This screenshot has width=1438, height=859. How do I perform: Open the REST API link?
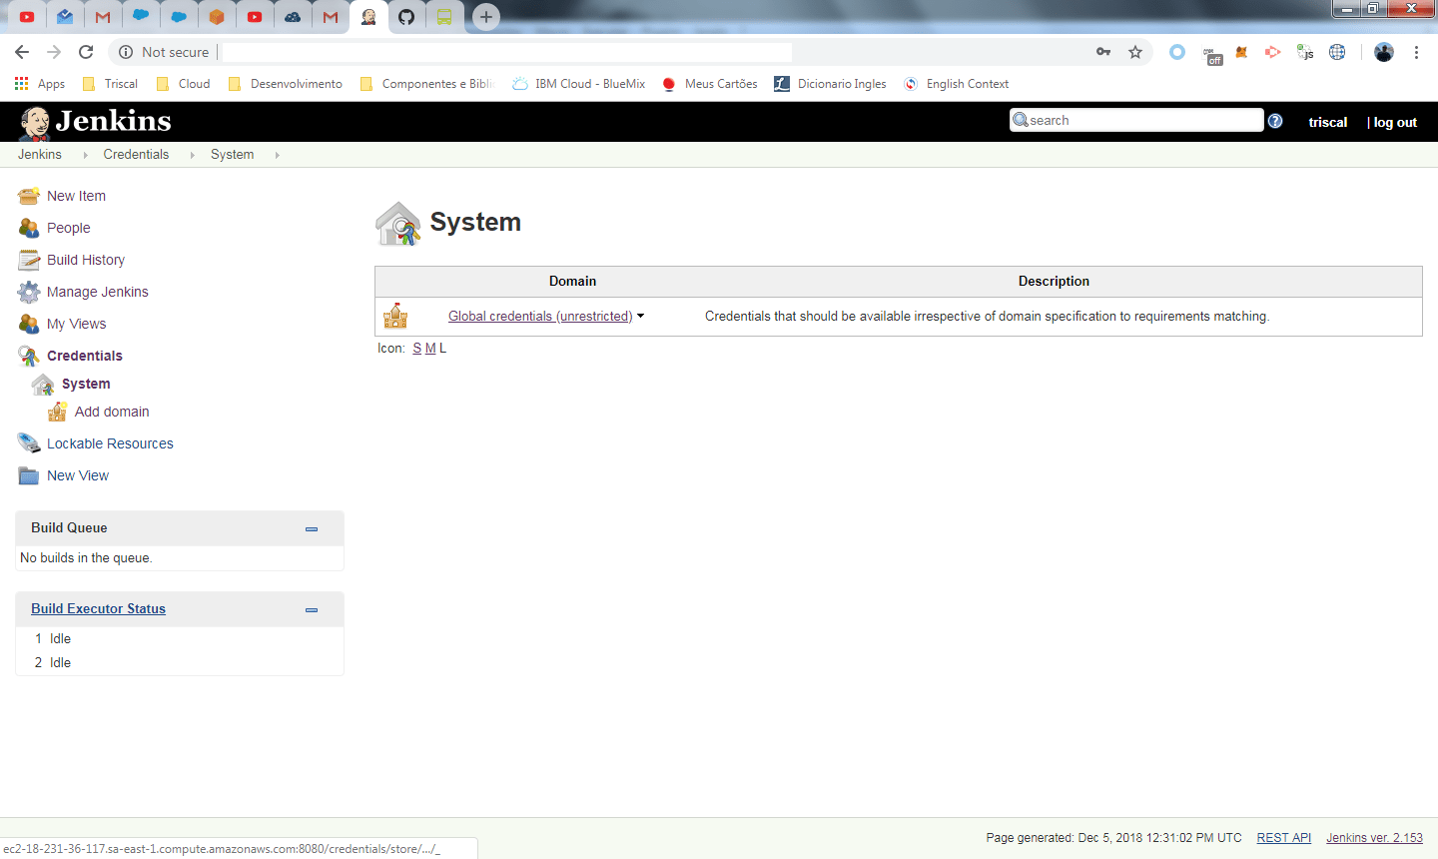(x=1283, y=838)
